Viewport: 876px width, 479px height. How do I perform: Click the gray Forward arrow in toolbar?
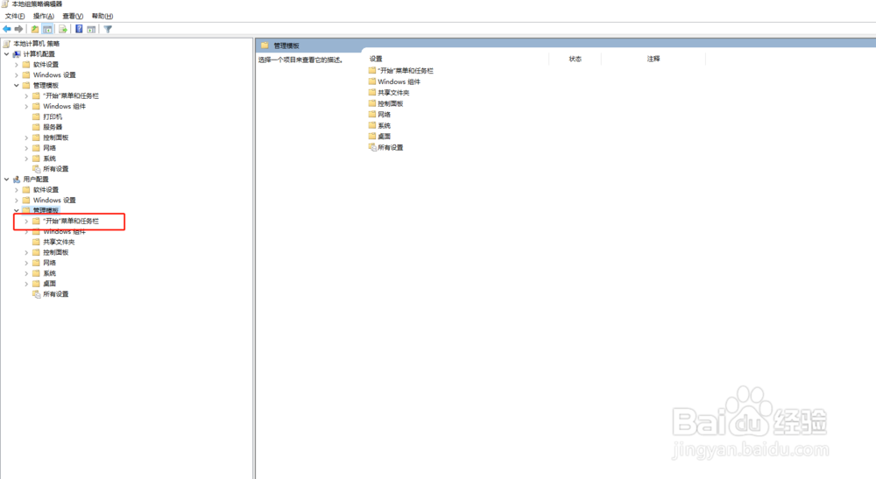point(19,29)
